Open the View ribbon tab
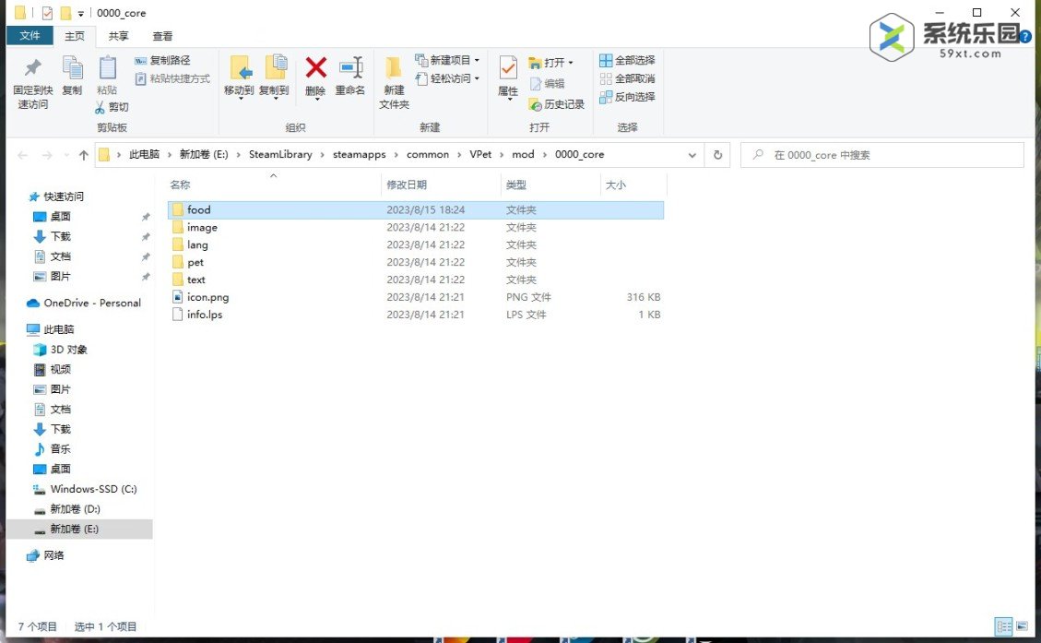 162,36
